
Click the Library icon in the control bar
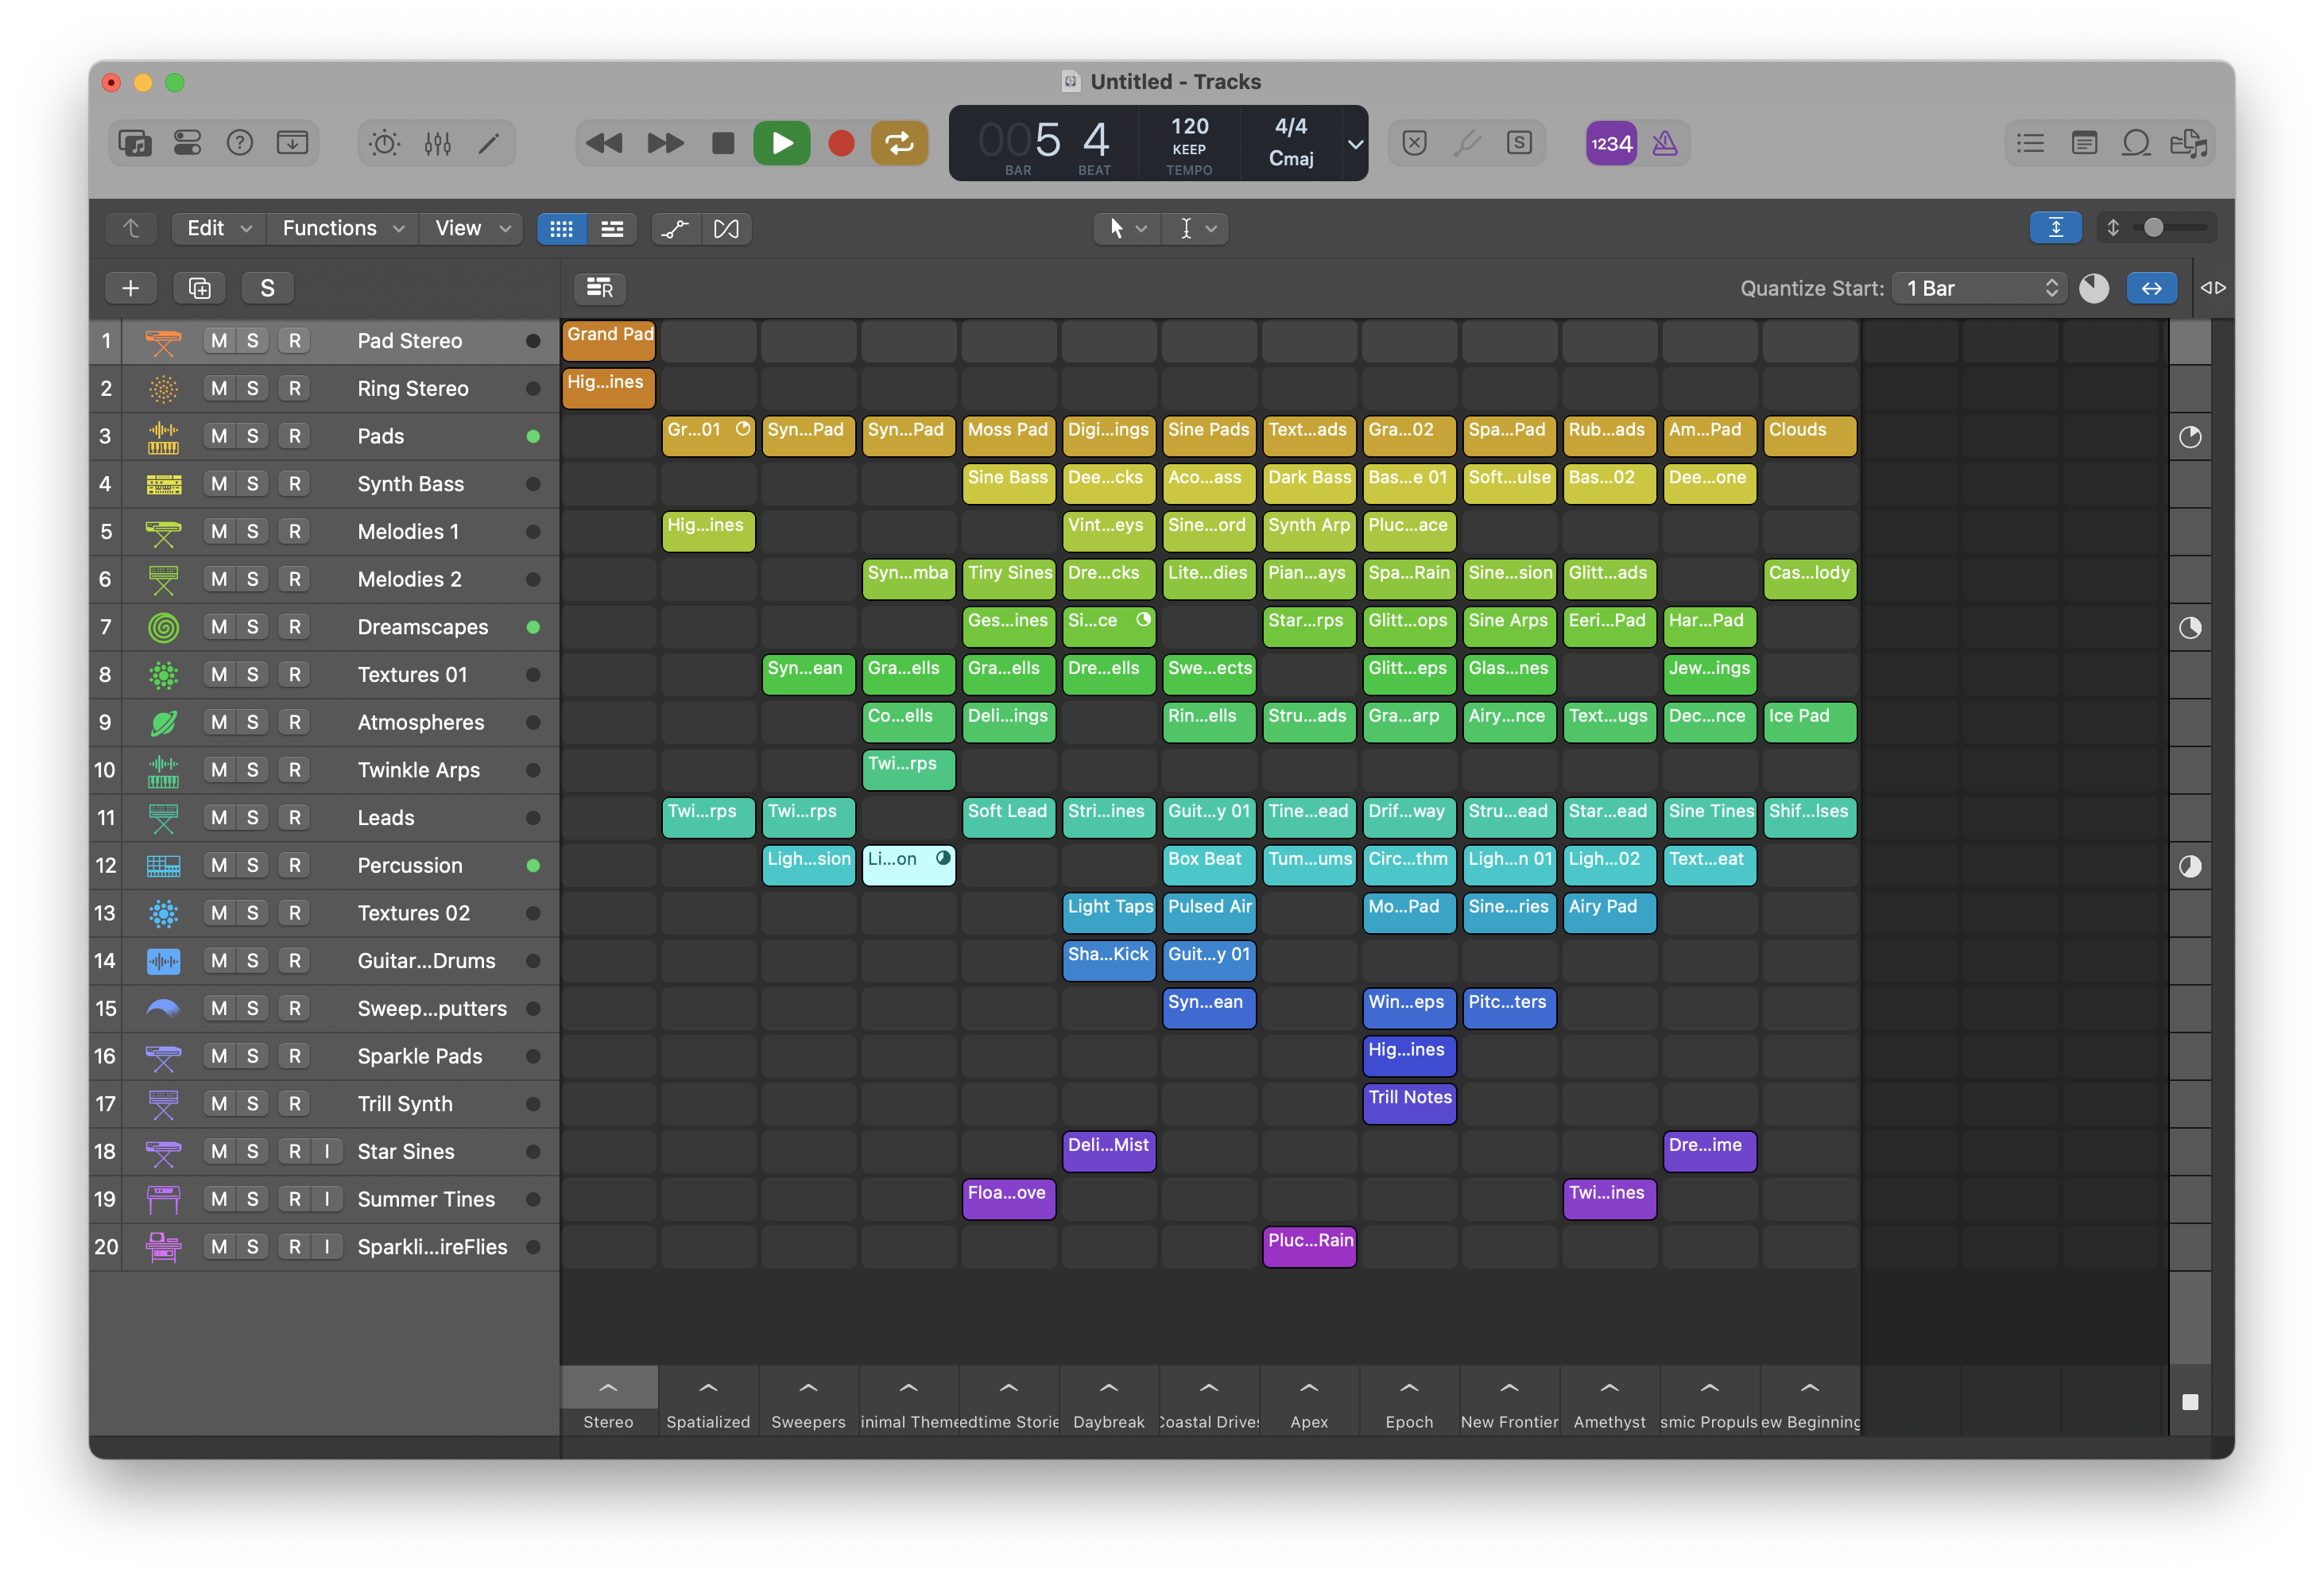pos(135,143)
